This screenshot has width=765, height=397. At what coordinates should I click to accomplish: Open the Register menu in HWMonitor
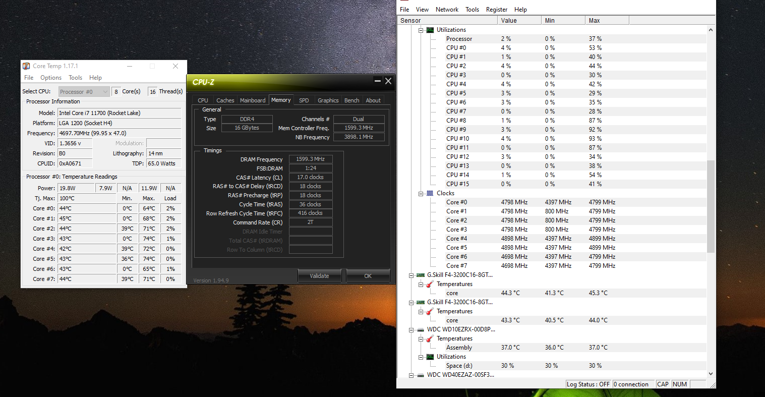click(x=497, y=10)
